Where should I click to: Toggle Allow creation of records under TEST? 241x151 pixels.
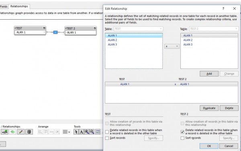click(x=107, y=123)
